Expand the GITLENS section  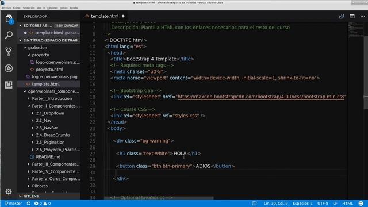coord(20,196)
